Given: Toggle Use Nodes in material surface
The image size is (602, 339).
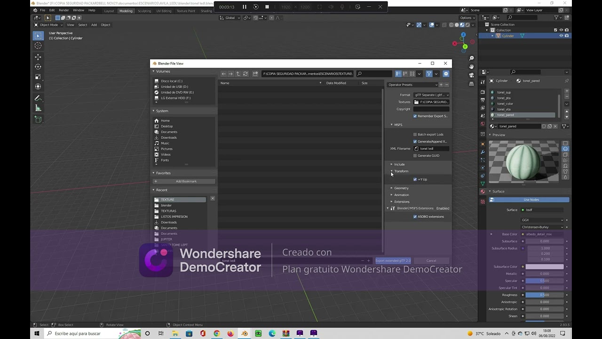Looking at the screenshot, I should [529, 200].
